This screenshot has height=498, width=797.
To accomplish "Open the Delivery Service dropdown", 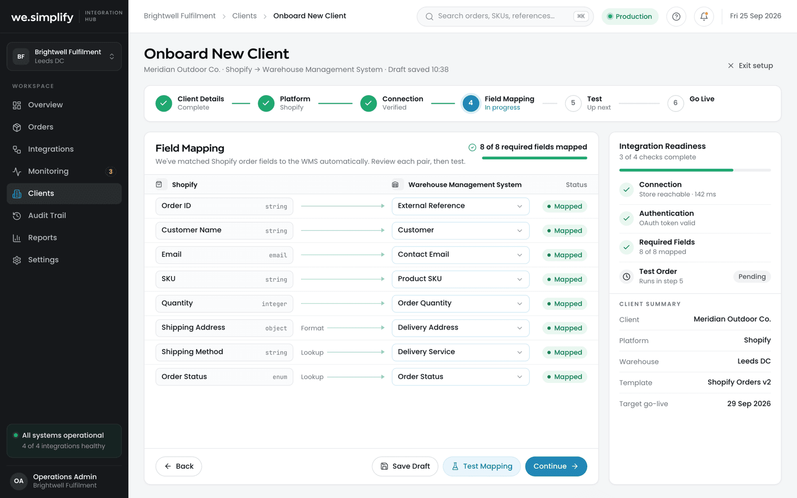I will (x=460, y=353).
